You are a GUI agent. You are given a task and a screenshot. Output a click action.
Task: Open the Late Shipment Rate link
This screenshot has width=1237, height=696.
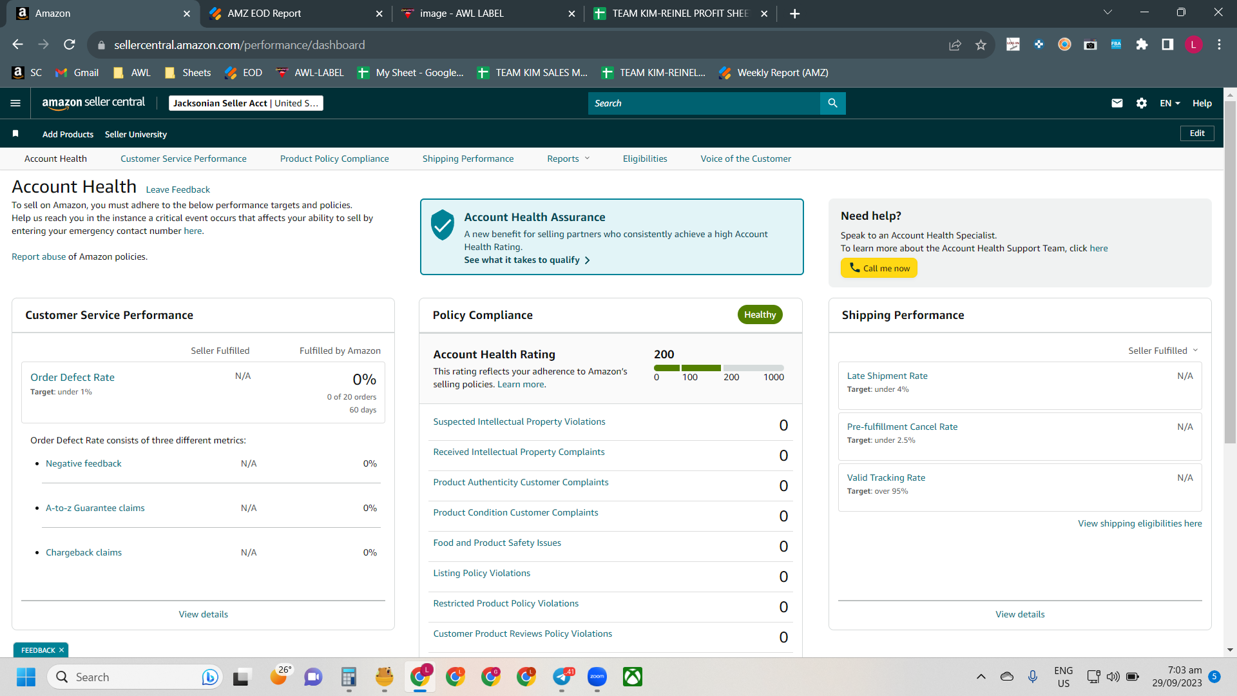pyautogui.click(x=887, y=376)
